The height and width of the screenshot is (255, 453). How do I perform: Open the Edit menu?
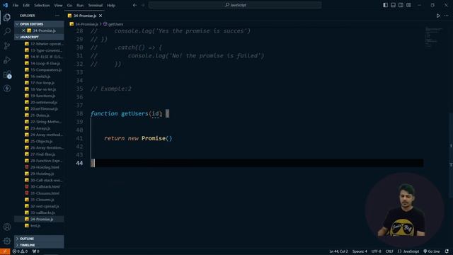26,5
